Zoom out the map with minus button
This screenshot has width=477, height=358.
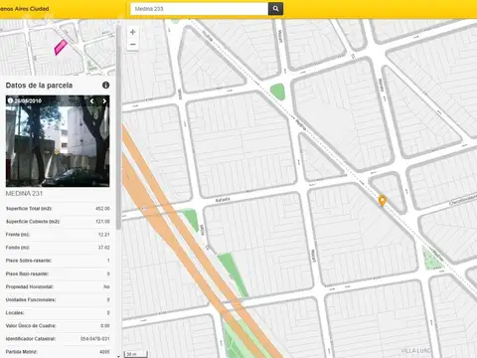(x=133, y=45)
